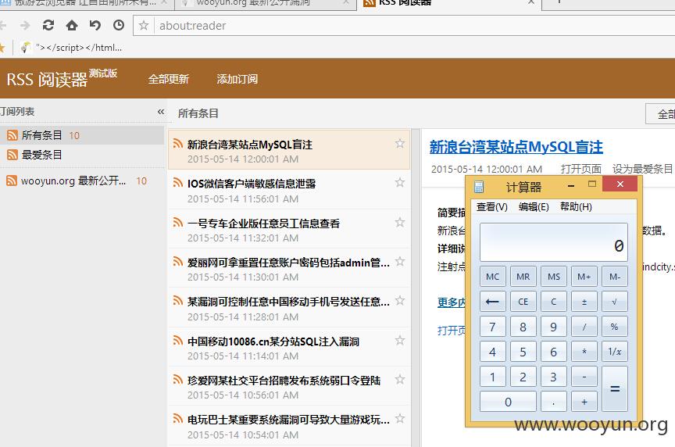Click the Calculator plus-minus sign key
This screenshot has height=447, width=675.
point(584,302)
